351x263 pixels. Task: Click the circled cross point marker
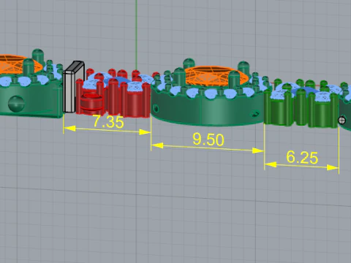point(342,120)
